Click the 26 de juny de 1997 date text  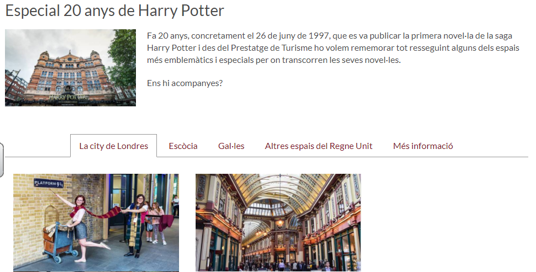[x=293, y=36]
